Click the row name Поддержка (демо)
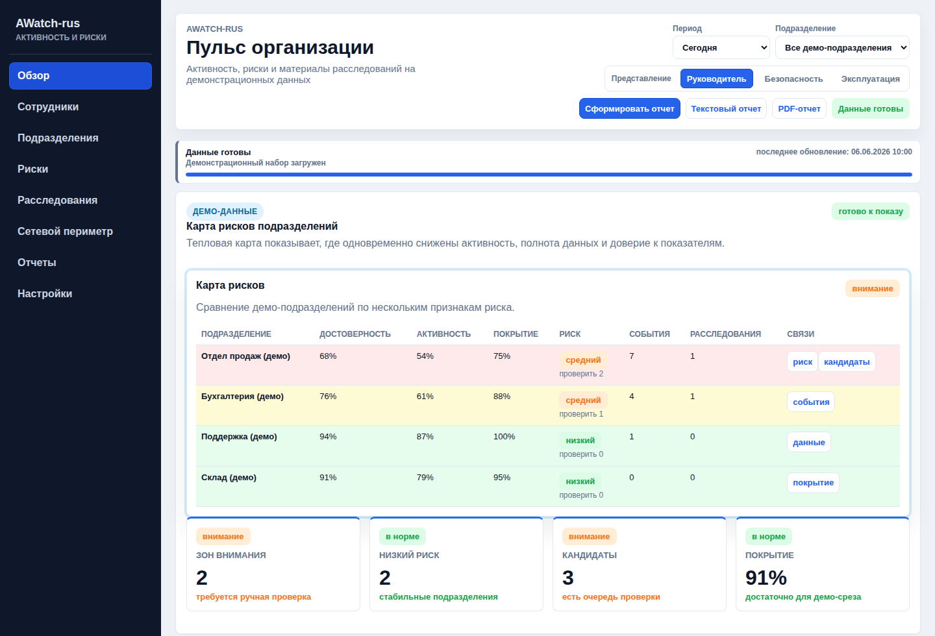935x636 pixels. coord(239,436)
